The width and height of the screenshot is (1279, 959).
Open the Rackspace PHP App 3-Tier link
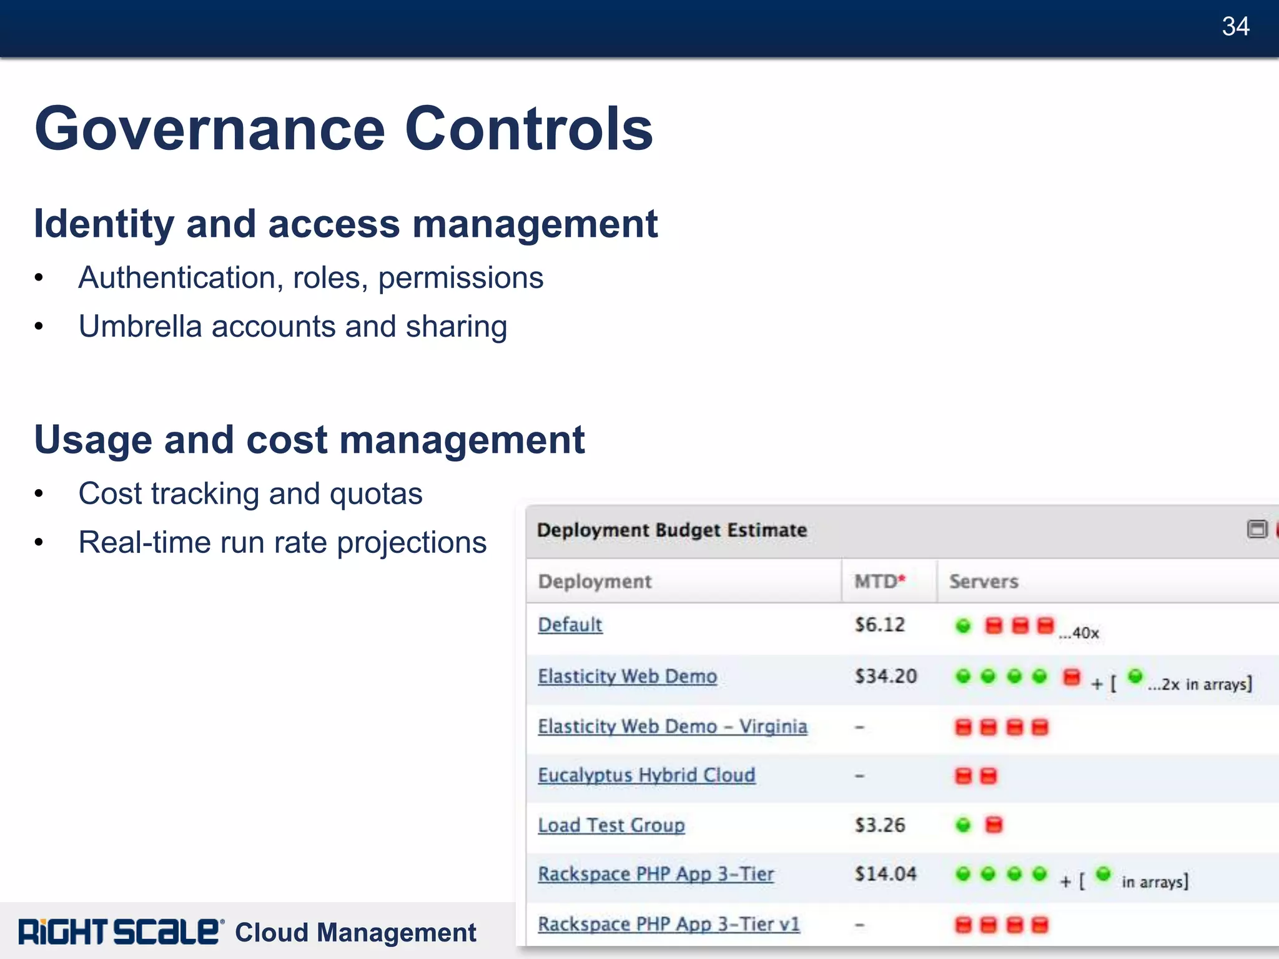point(656,874)
